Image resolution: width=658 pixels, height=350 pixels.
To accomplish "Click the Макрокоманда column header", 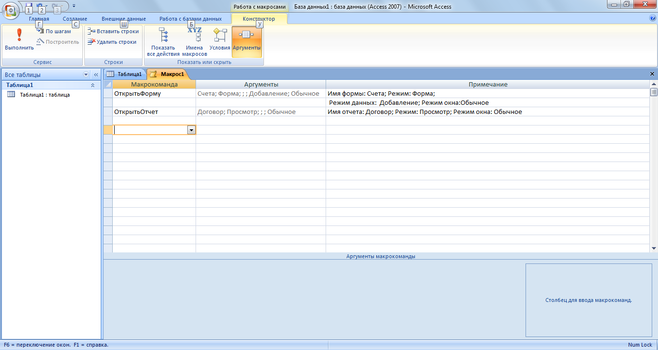I will 154,84.
